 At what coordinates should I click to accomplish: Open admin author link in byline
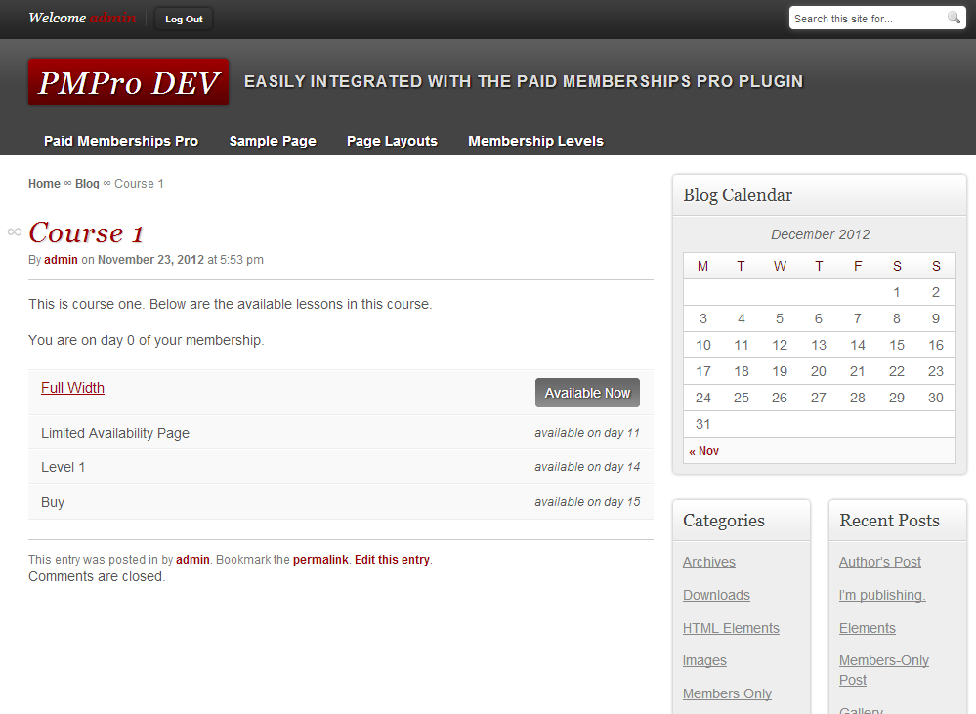(61, 260)
